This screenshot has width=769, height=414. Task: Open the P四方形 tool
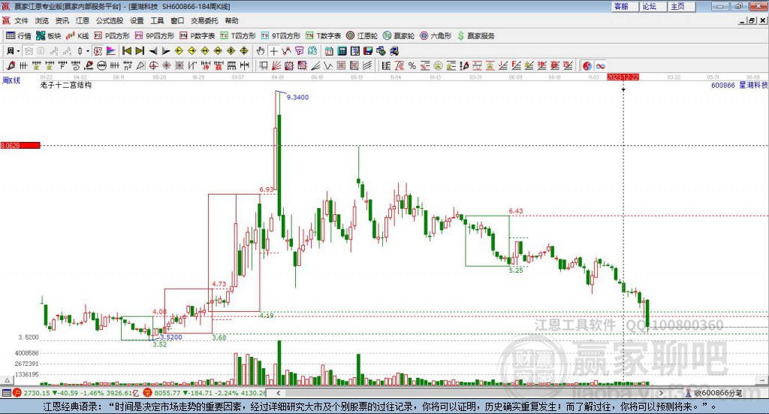tap(112, 36)
